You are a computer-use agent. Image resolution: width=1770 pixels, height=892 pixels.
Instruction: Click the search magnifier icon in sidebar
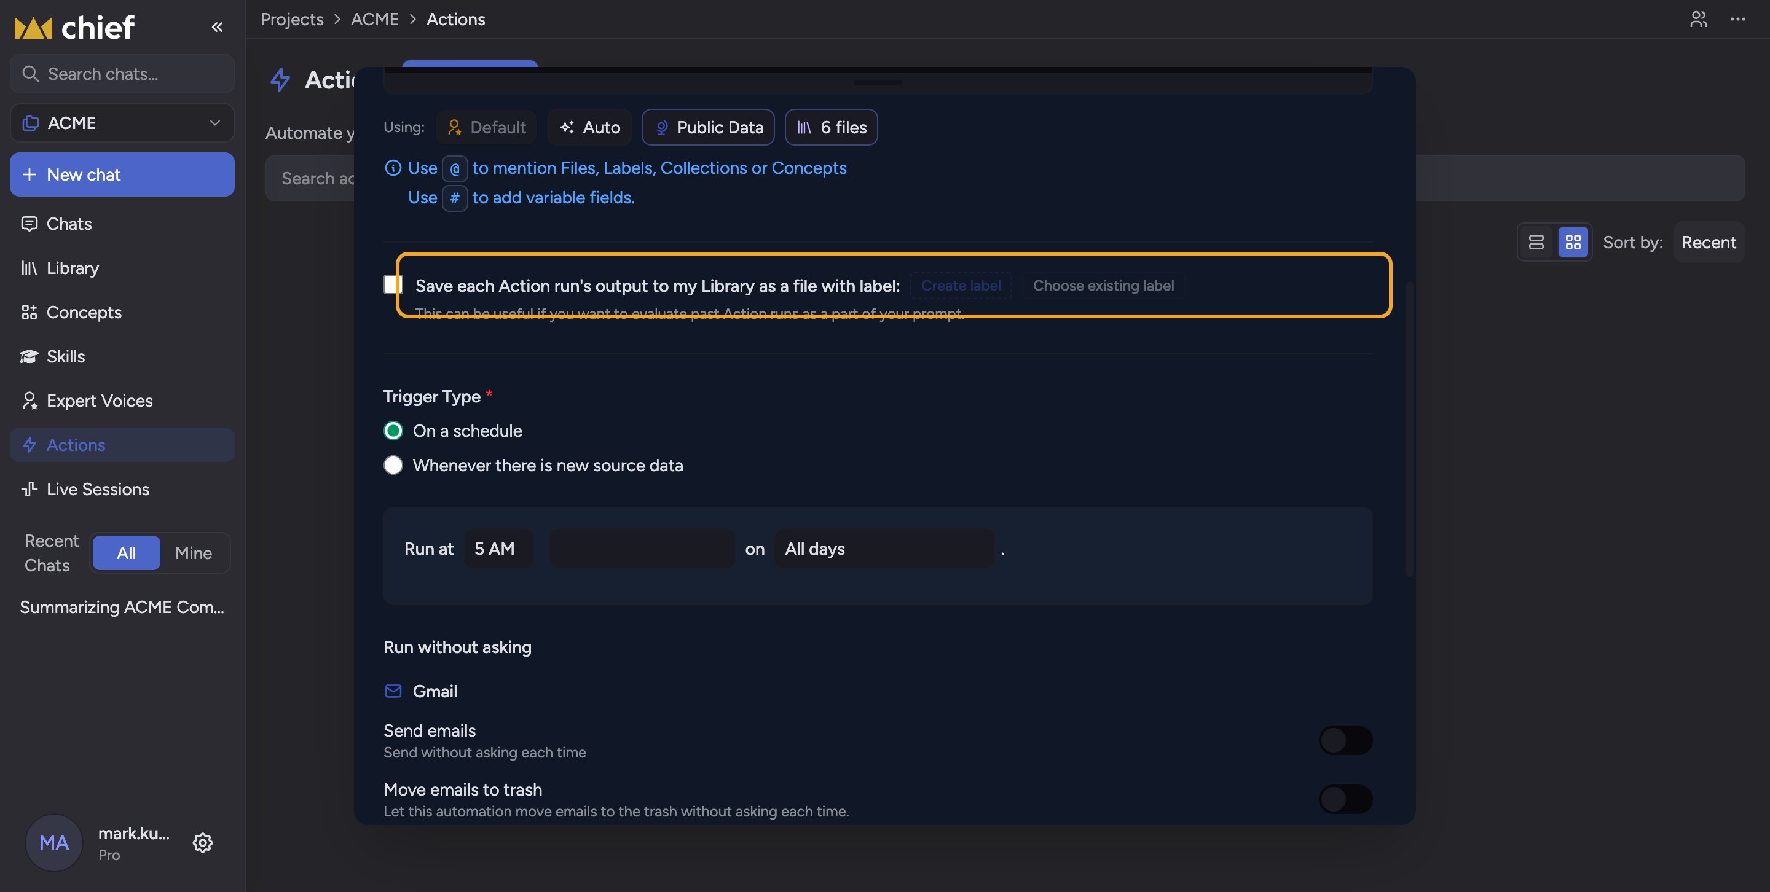[x=30, y=74]
